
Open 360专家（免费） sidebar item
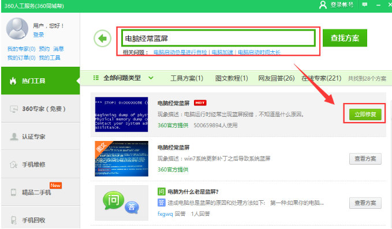pyautogui.click(x=40, y=109)
